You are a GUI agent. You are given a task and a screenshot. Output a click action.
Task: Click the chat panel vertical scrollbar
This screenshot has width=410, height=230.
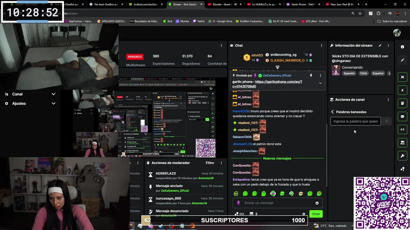click(327, 155)
